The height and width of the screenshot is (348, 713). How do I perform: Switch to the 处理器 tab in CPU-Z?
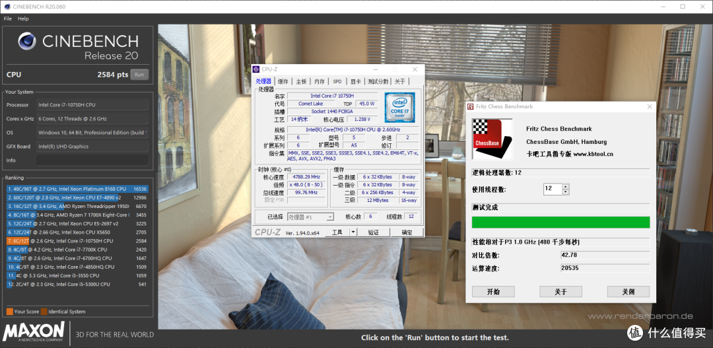[263, 81]
